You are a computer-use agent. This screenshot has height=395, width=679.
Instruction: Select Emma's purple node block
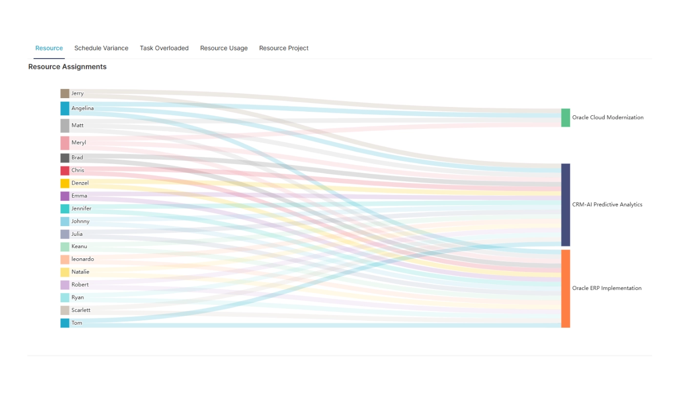point(65,196)
